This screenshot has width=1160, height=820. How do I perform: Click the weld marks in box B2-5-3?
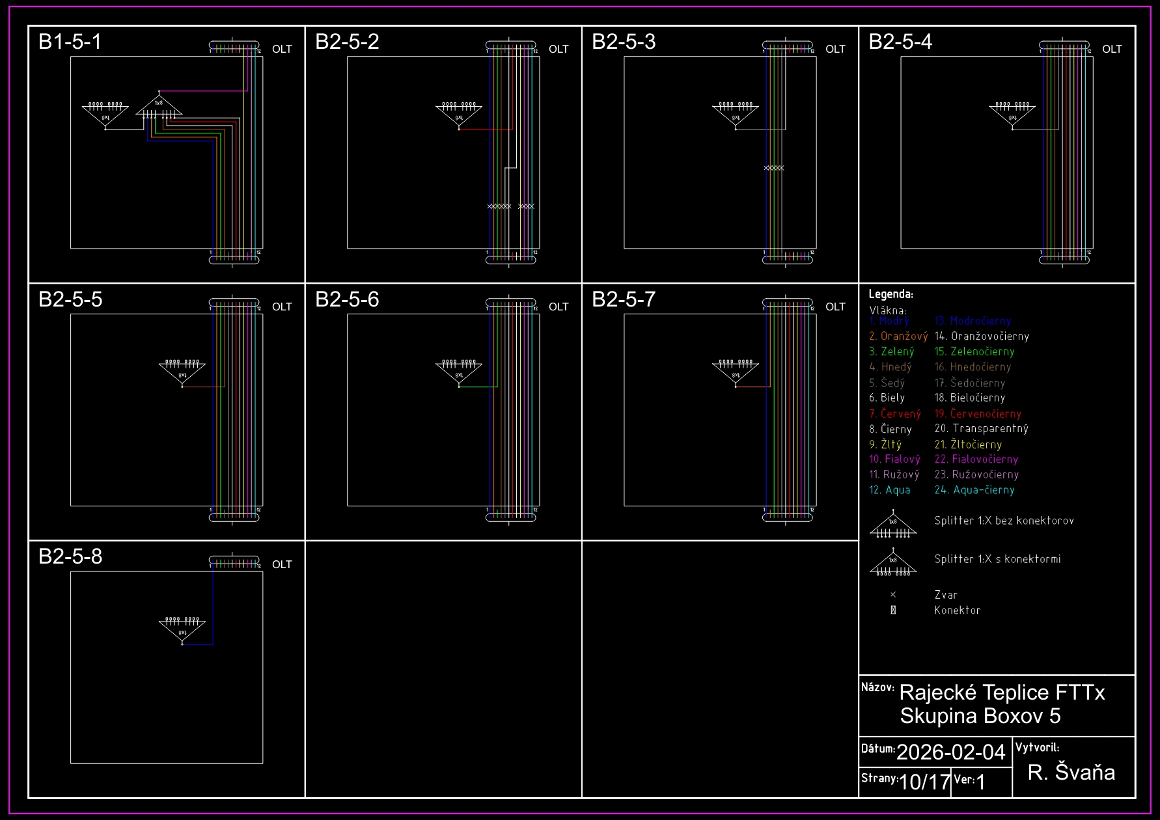click(x=774, y=168)
